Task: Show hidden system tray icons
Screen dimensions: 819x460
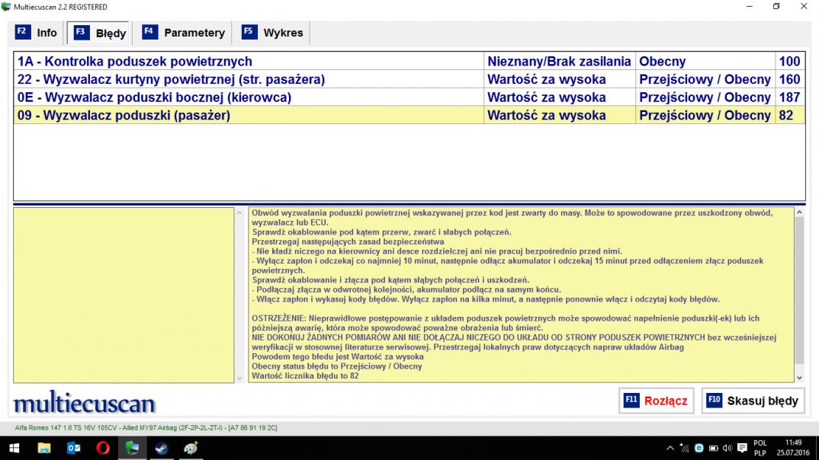Action: click(670, 448)
